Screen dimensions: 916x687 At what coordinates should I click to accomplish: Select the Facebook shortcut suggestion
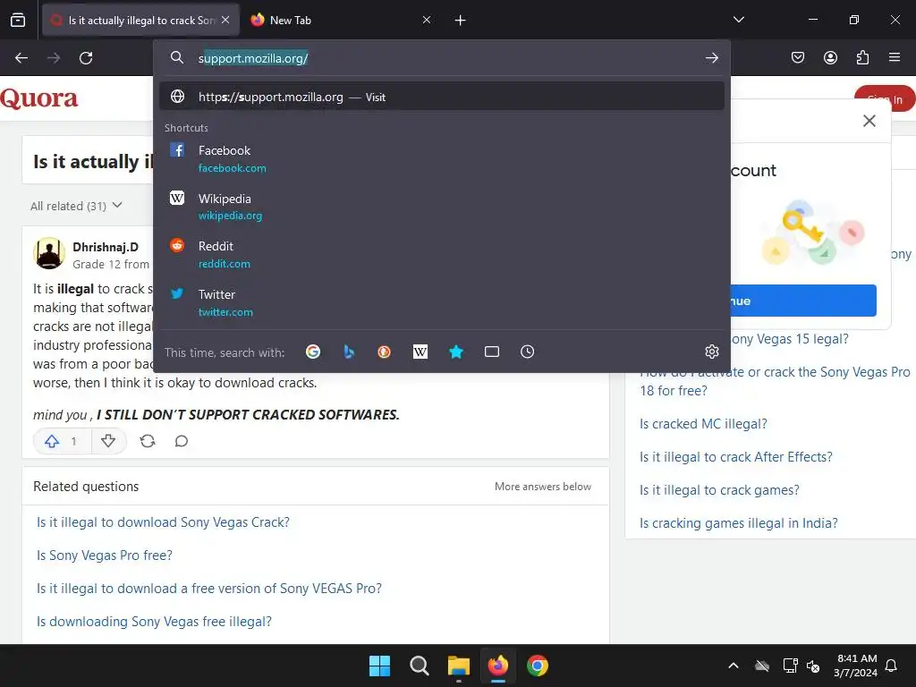(442, 159)
